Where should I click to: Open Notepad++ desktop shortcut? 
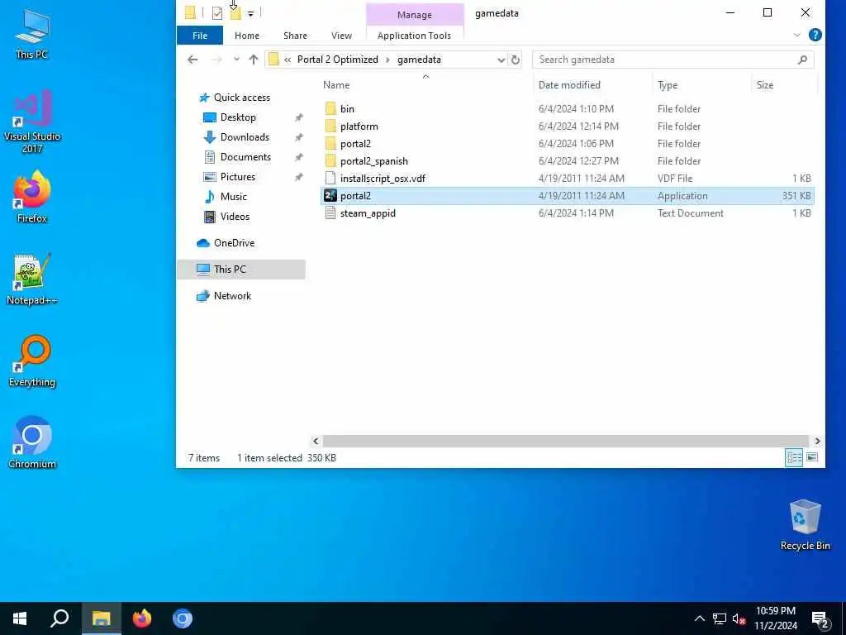tap(32, 279)
